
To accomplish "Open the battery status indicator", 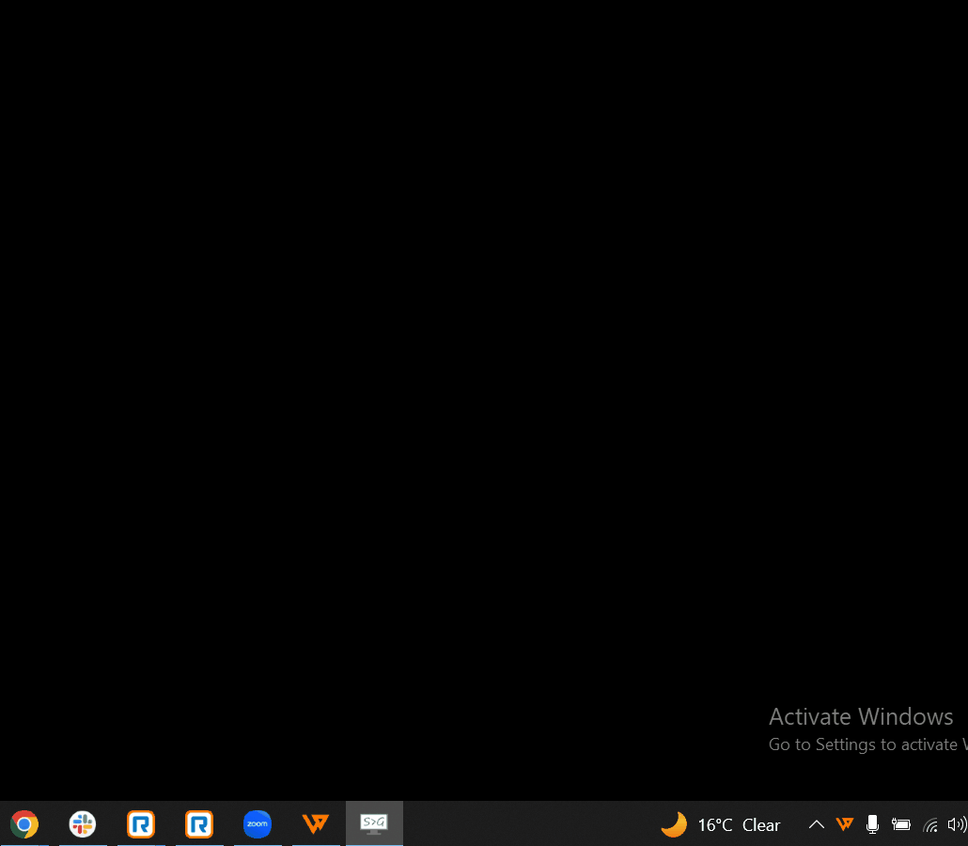I will 900,825.
